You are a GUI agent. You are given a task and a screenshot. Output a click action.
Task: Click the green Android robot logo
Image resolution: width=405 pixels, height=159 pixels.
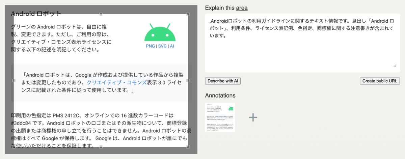160,33
